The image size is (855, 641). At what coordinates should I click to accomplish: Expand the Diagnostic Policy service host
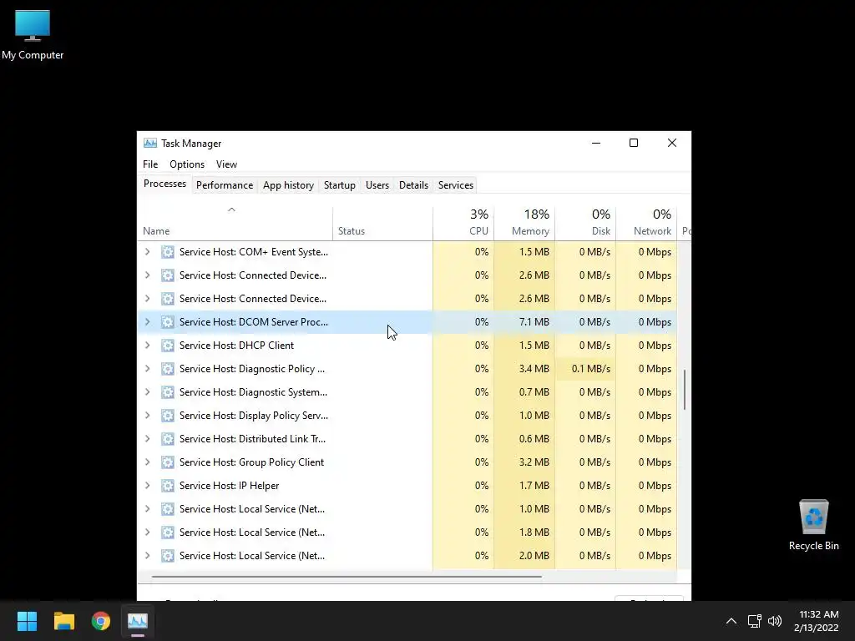tap(147, 368)
